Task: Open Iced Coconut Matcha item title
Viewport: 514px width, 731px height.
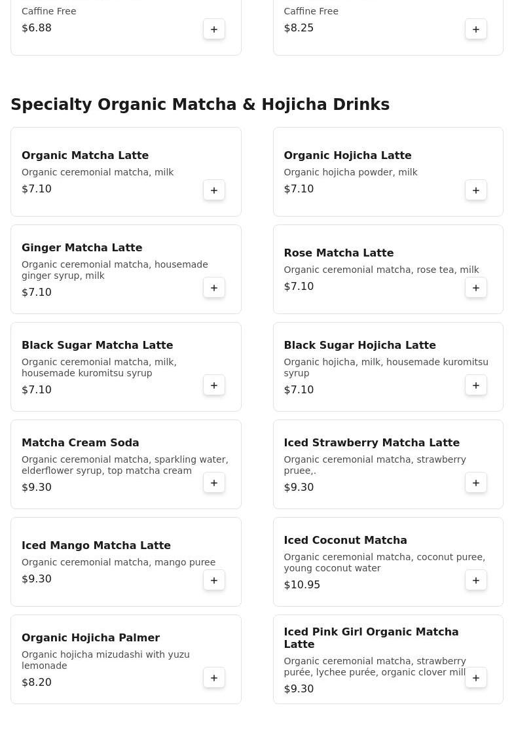Action: tap(345, 541)
